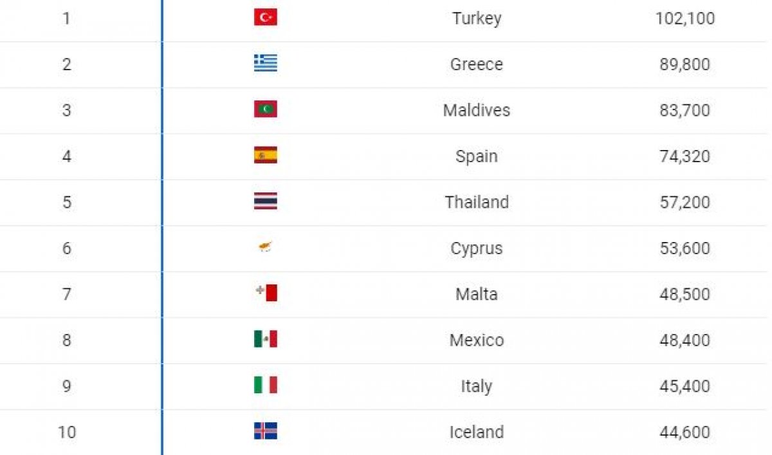Click the Iceland flag icon
The width and height of the screenshot is (772, 455).
(265, 431)
